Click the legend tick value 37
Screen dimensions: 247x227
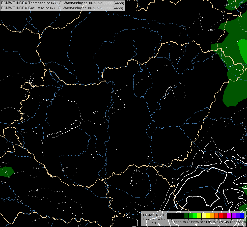(219, 222)
